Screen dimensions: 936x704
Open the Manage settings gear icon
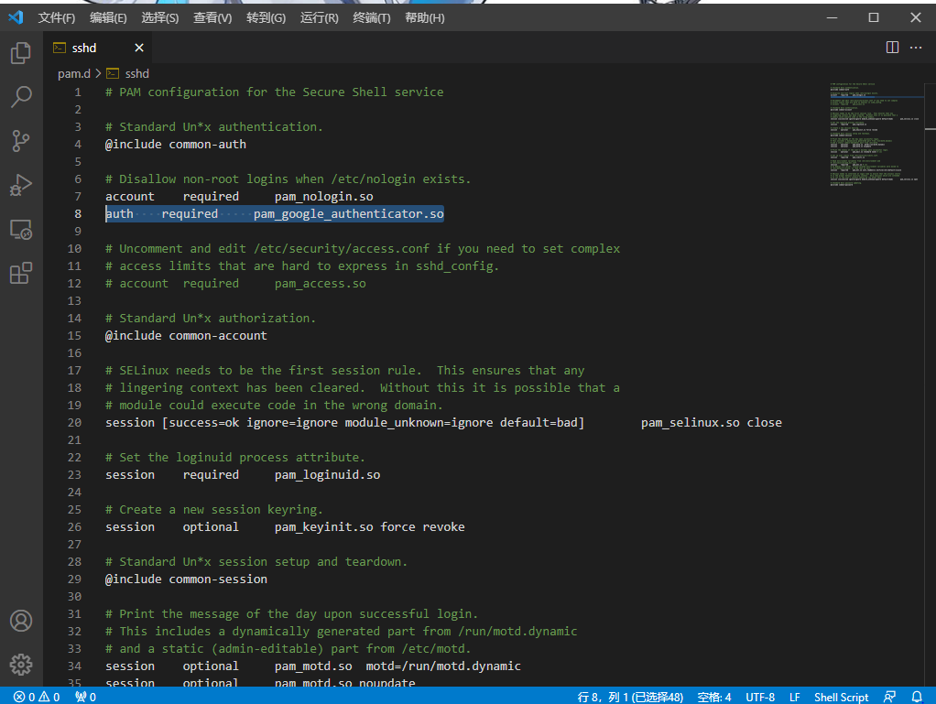20,665
